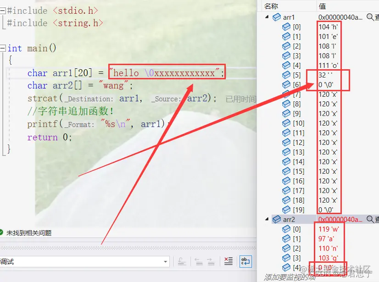The width and height of the screenshot is (379, 282).
Task: Click the cube icon of arr1 element [3]
Action: tap(286, 55)
